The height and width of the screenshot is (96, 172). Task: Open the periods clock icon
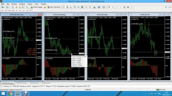click(x=99, y=7)
